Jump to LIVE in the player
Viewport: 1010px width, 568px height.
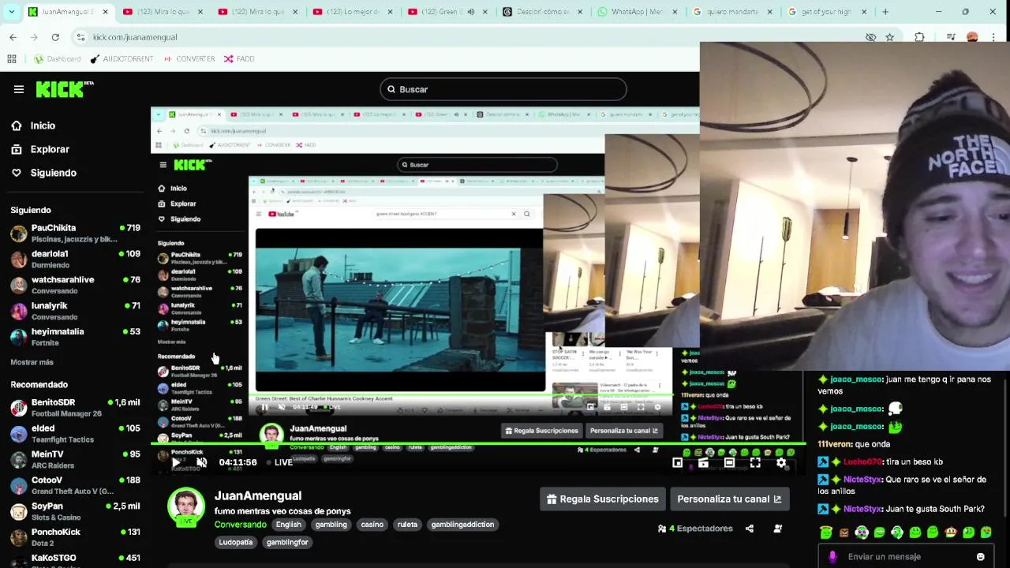[280, 462]
